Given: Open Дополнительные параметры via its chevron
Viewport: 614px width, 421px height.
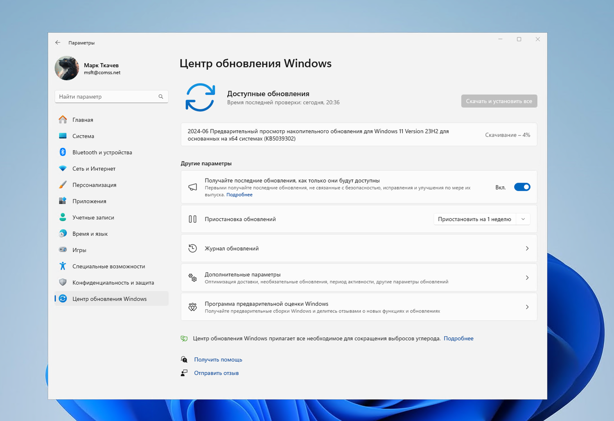Looking at the screenshot, I should pyautogui.click(x=527, y=278).
